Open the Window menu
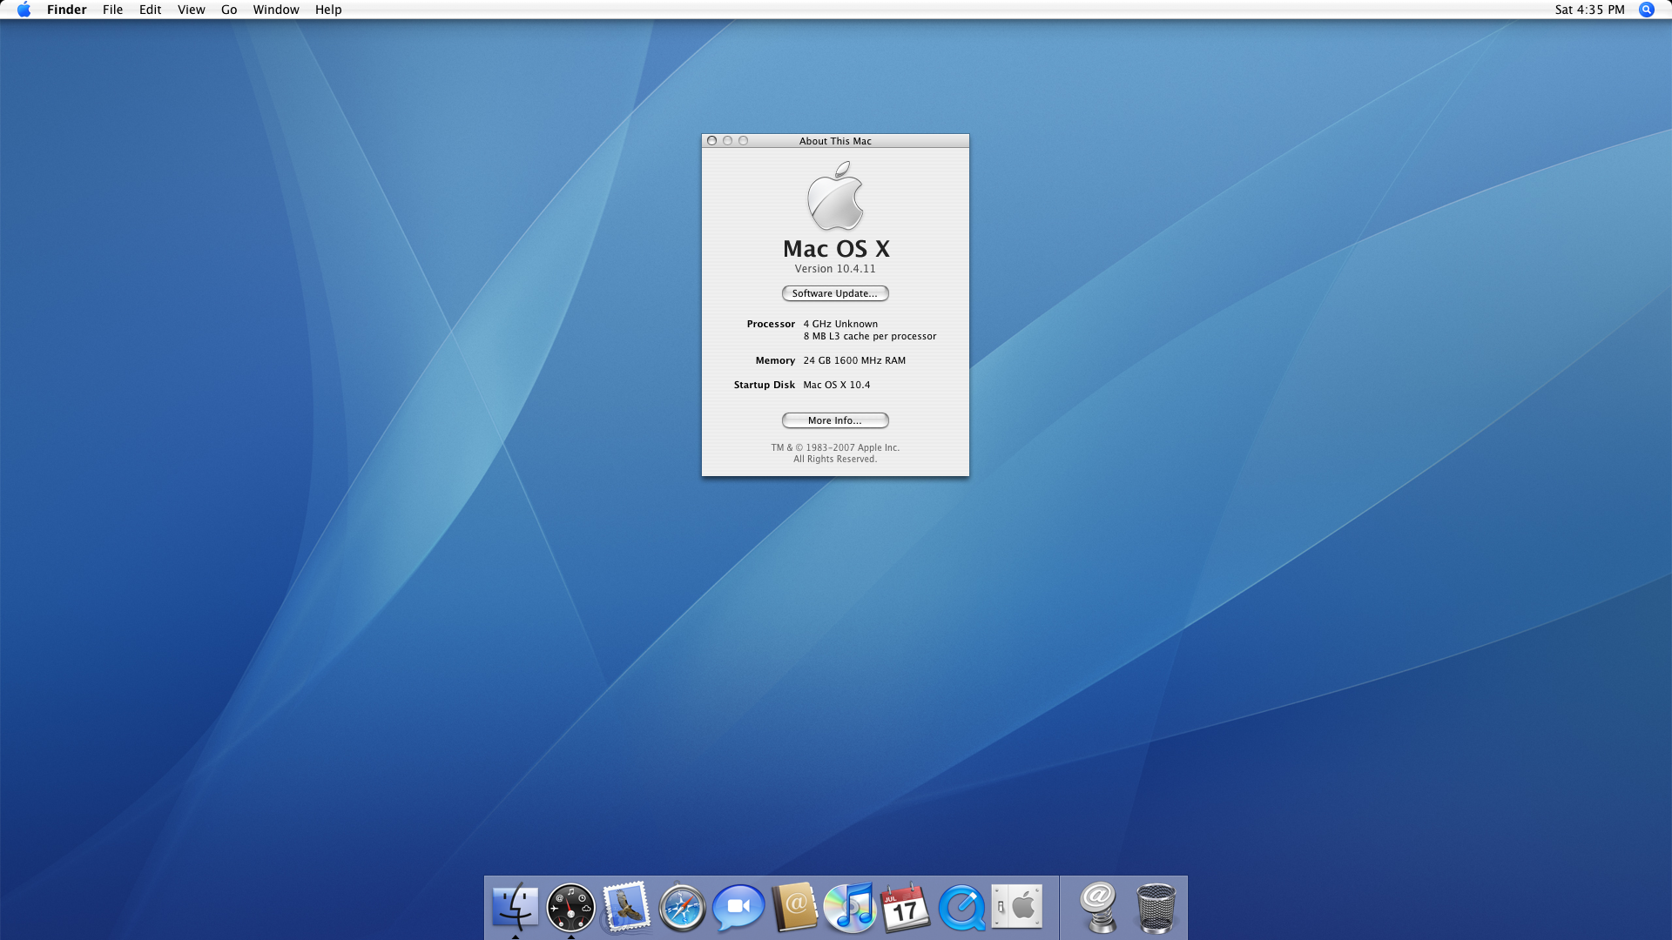 point(276,10)
